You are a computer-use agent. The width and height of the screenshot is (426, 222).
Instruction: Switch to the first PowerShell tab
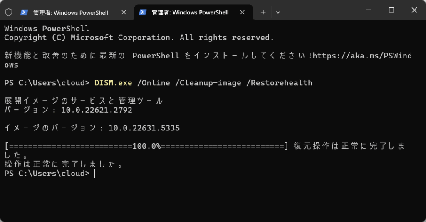pos(71,13)
